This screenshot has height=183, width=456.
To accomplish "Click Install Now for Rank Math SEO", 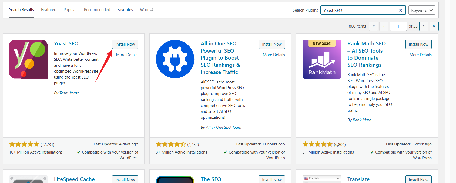I will click(418, 44).
